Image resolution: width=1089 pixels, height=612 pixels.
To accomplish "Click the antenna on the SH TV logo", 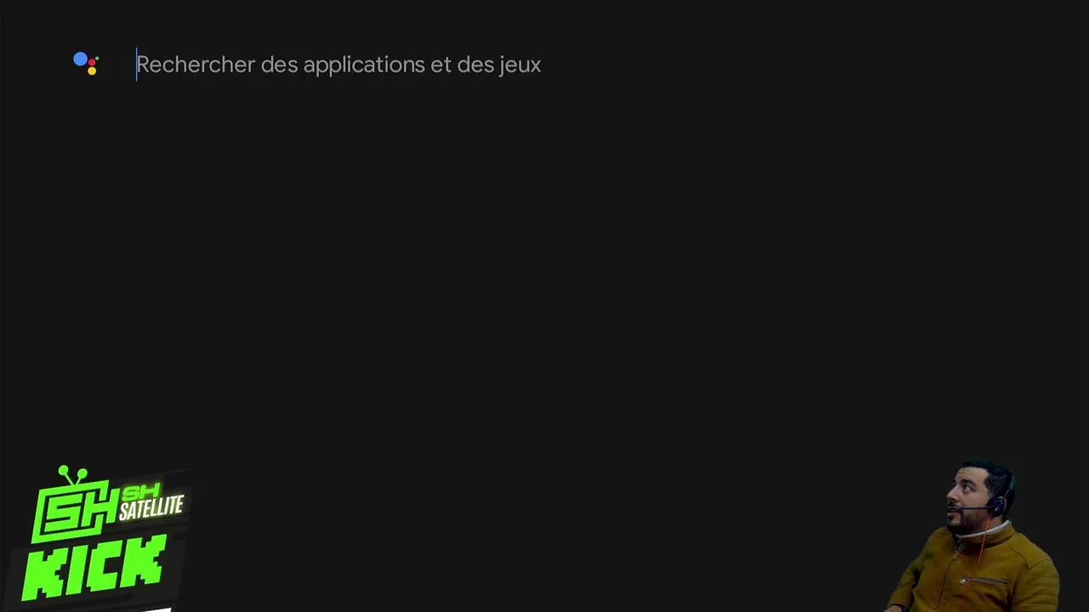I will [73, 473].
